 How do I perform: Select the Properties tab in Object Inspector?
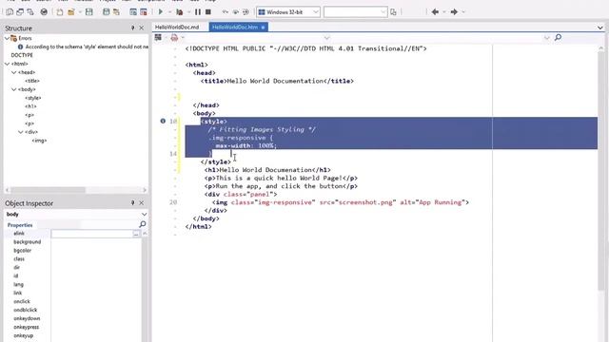(20, 225)
